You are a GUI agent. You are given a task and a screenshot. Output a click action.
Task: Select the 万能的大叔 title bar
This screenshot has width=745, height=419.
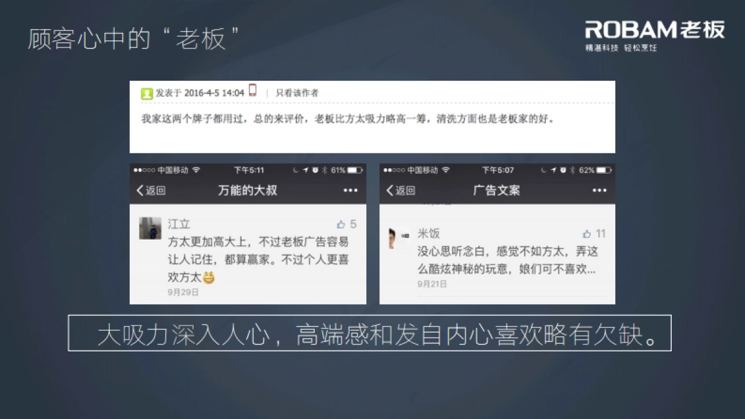[x=248, y=191]
